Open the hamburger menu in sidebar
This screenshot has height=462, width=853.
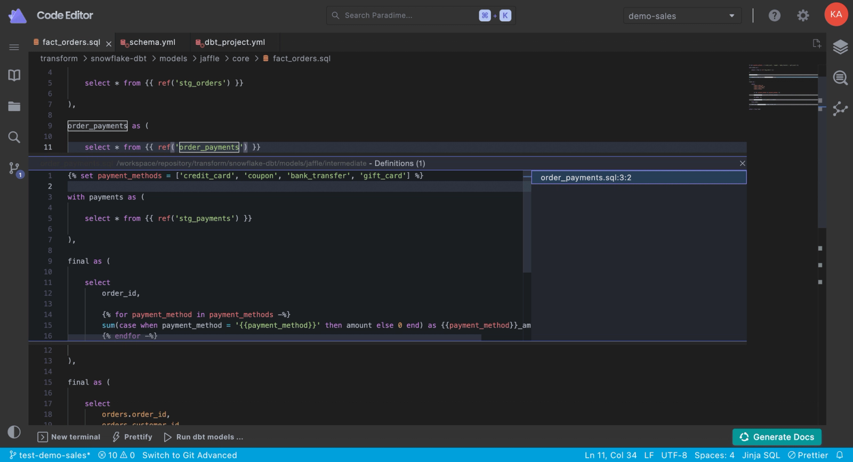click(x=14, y=47)
